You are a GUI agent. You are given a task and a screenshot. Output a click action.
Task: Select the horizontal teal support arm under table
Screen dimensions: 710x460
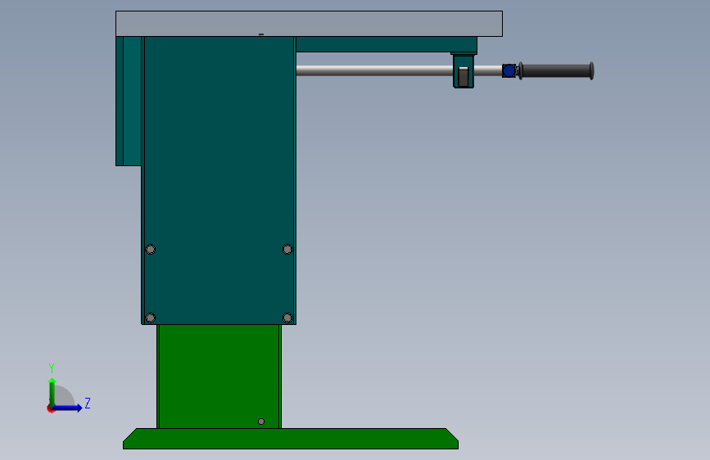[x=386, y=44]
